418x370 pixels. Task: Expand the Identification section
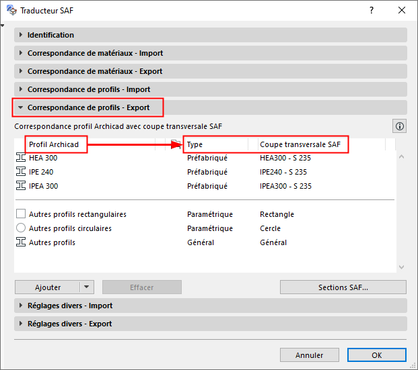(x=50, y=35)
